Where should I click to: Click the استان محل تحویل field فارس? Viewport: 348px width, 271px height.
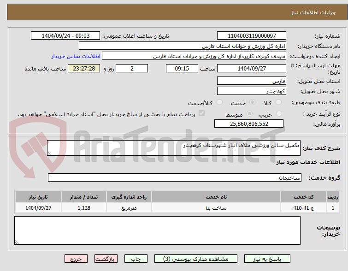pos(252,81)
